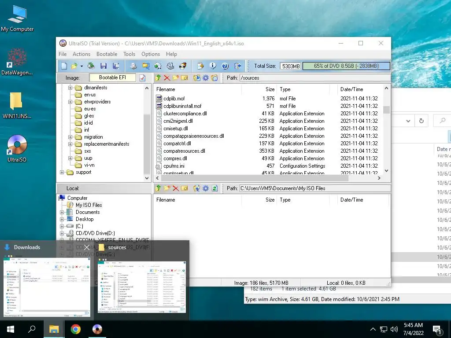Click the horizontal scrollbar of the image file list
The image size is (451, 338).
(255, 178)
